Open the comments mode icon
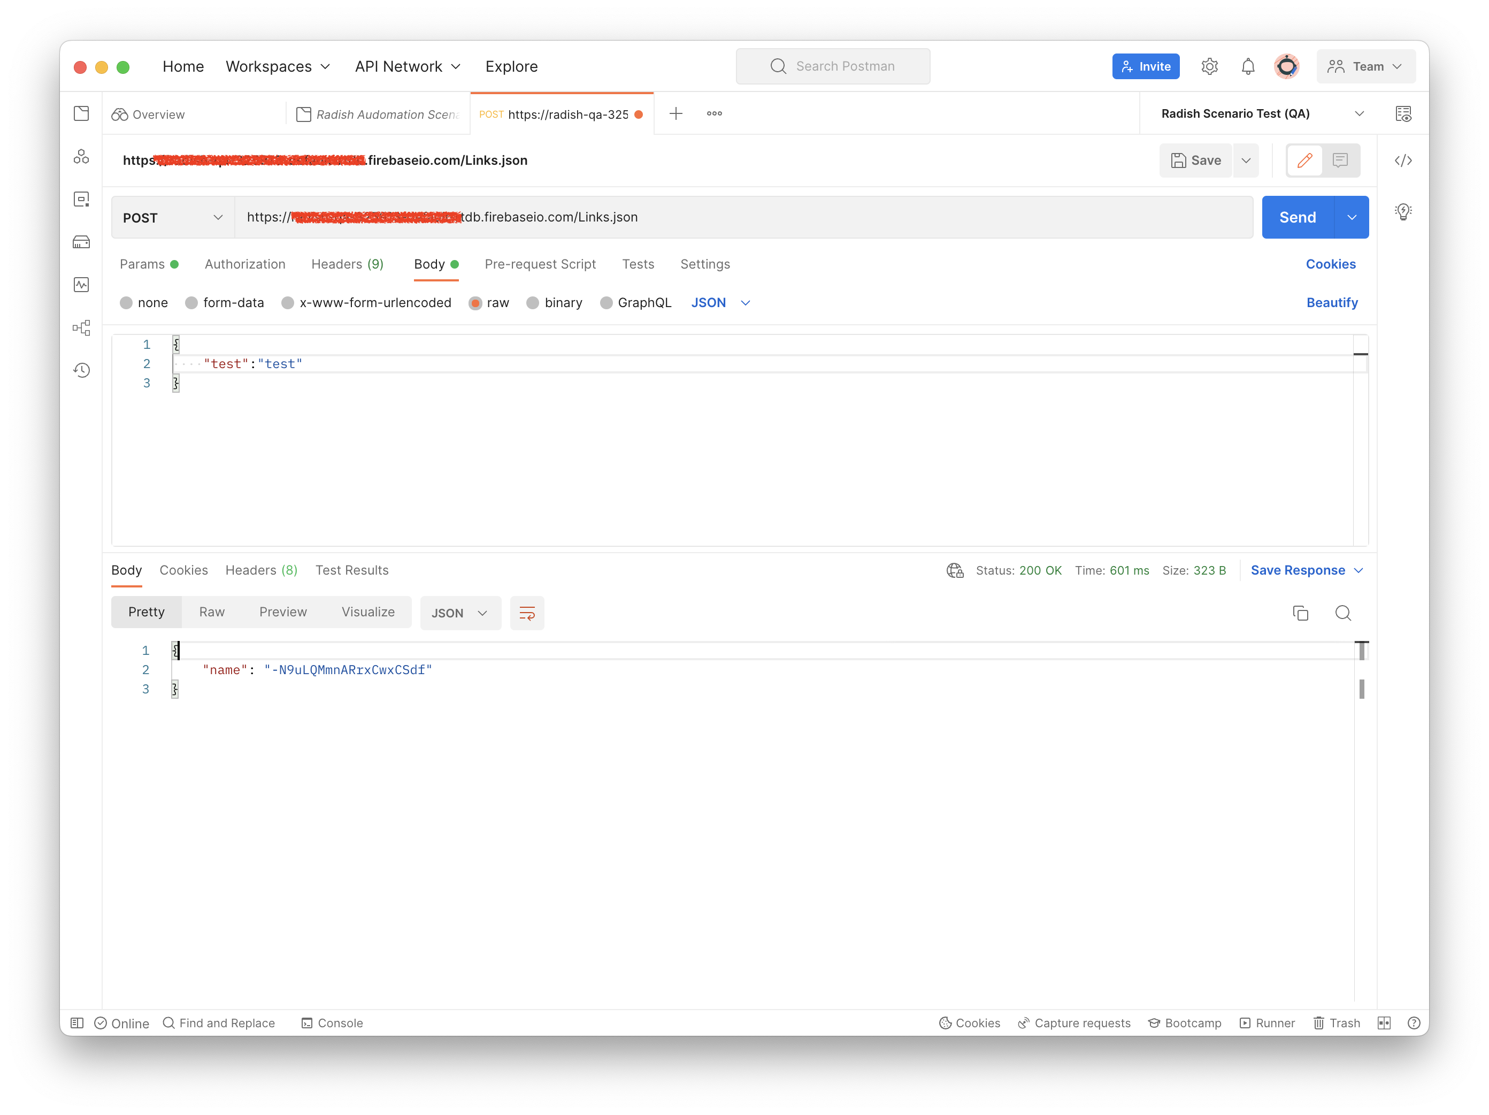The height and width of the screenshot is (1115, 1489). tap(1340, 161)
